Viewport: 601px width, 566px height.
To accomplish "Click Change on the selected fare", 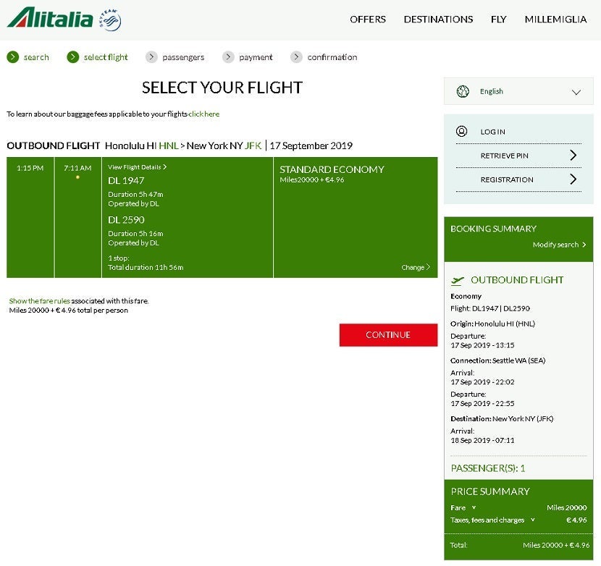I will (x=415, y=267).
